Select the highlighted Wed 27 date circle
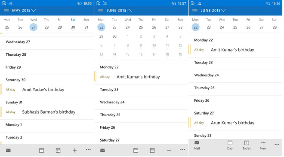The image size is (284, 157). tap(33, 27)
